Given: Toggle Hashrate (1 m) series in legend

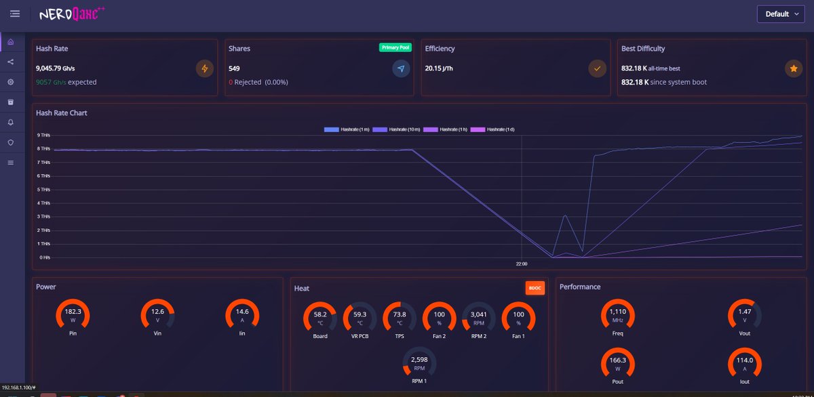Looking at the screenshot, I should coord(347,129).
